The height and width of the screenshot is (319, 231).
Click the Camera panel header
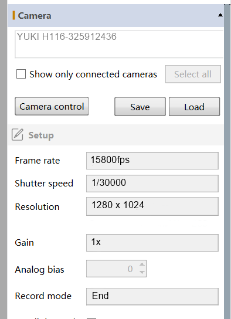click(116, 15)
